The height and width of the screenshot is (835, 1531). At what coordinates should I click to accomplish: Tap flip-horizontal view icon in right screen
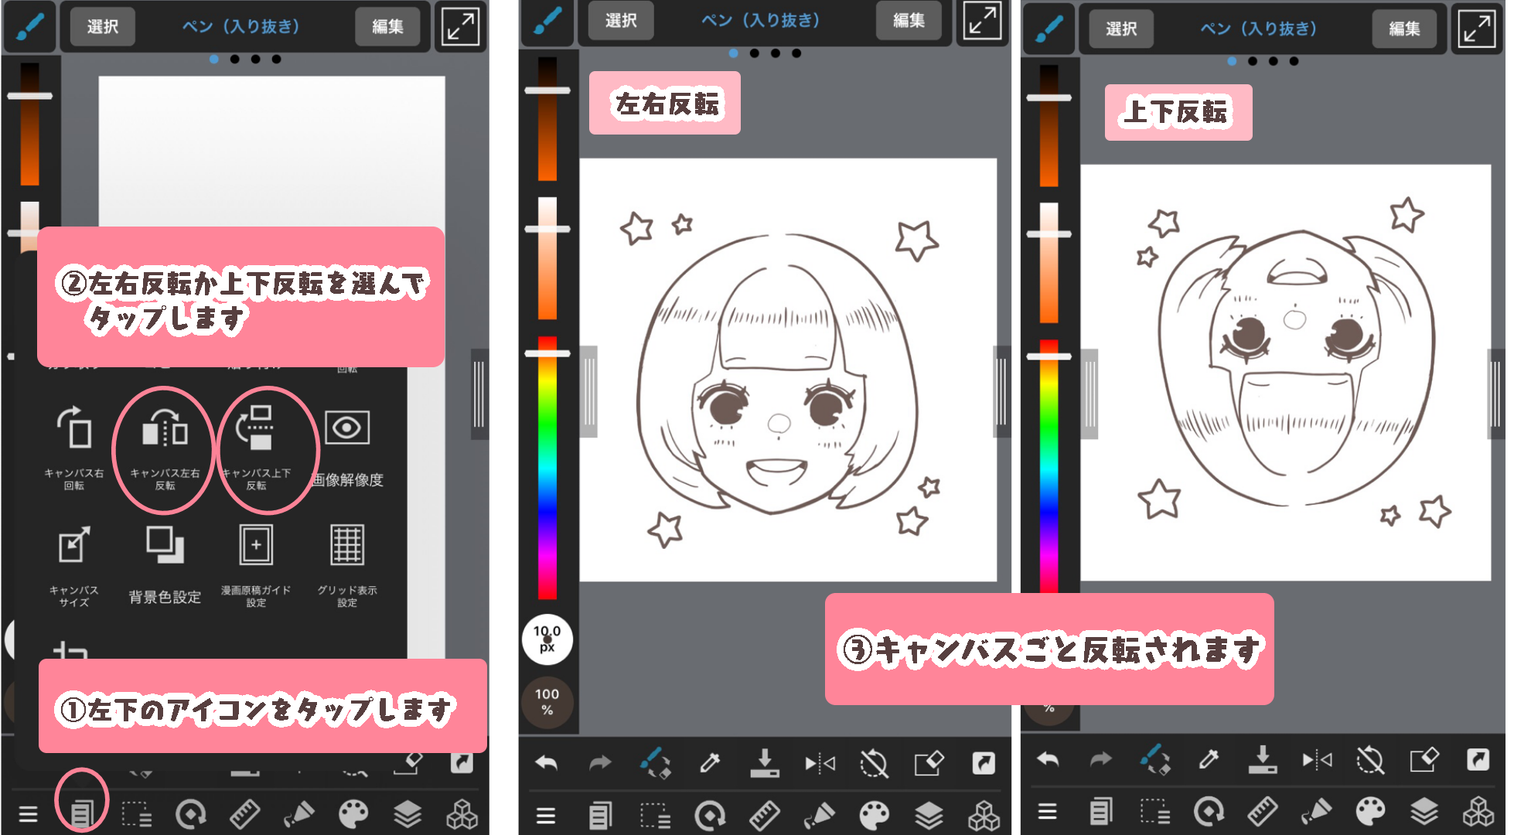pos(1317,760)
